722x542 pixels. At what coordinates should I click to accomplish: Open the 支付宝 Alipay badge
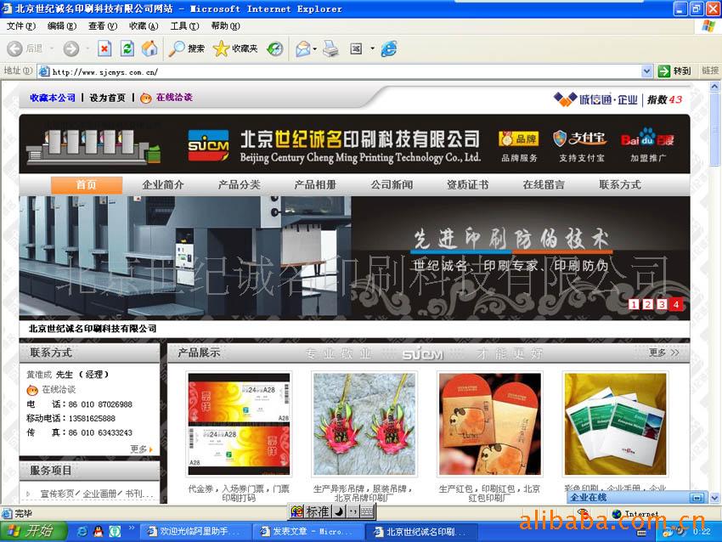581,146
